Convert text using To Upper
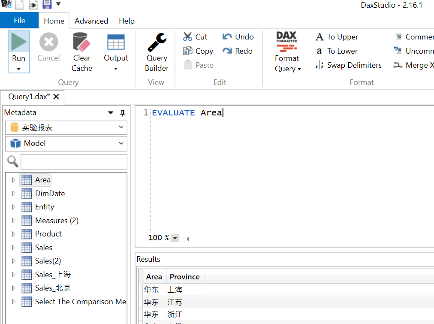Viewport: 434px width, 324px height. 336,36
